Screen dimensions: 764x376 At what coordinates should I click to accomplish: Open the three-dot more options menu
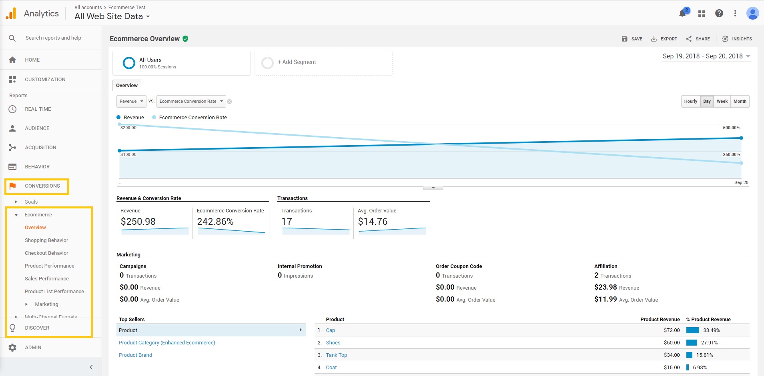(x=735, y=13)
